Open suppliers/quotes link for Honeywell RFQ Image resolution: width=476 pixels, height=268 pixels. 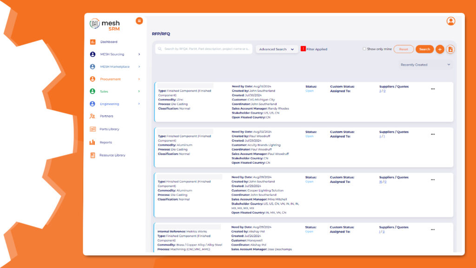point(382,232)
